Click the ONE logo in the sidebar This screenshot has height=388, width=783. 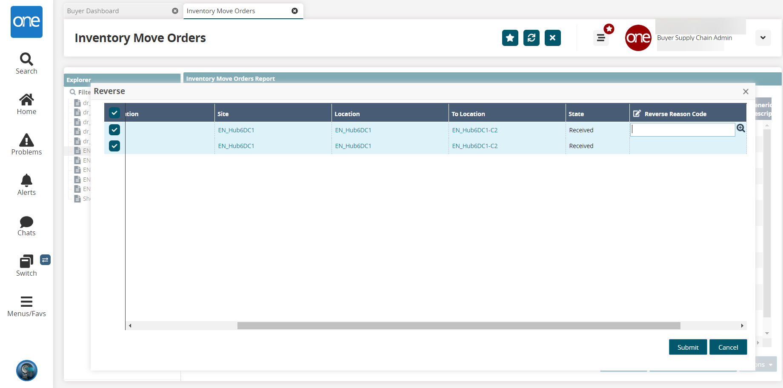pos(26,22)
